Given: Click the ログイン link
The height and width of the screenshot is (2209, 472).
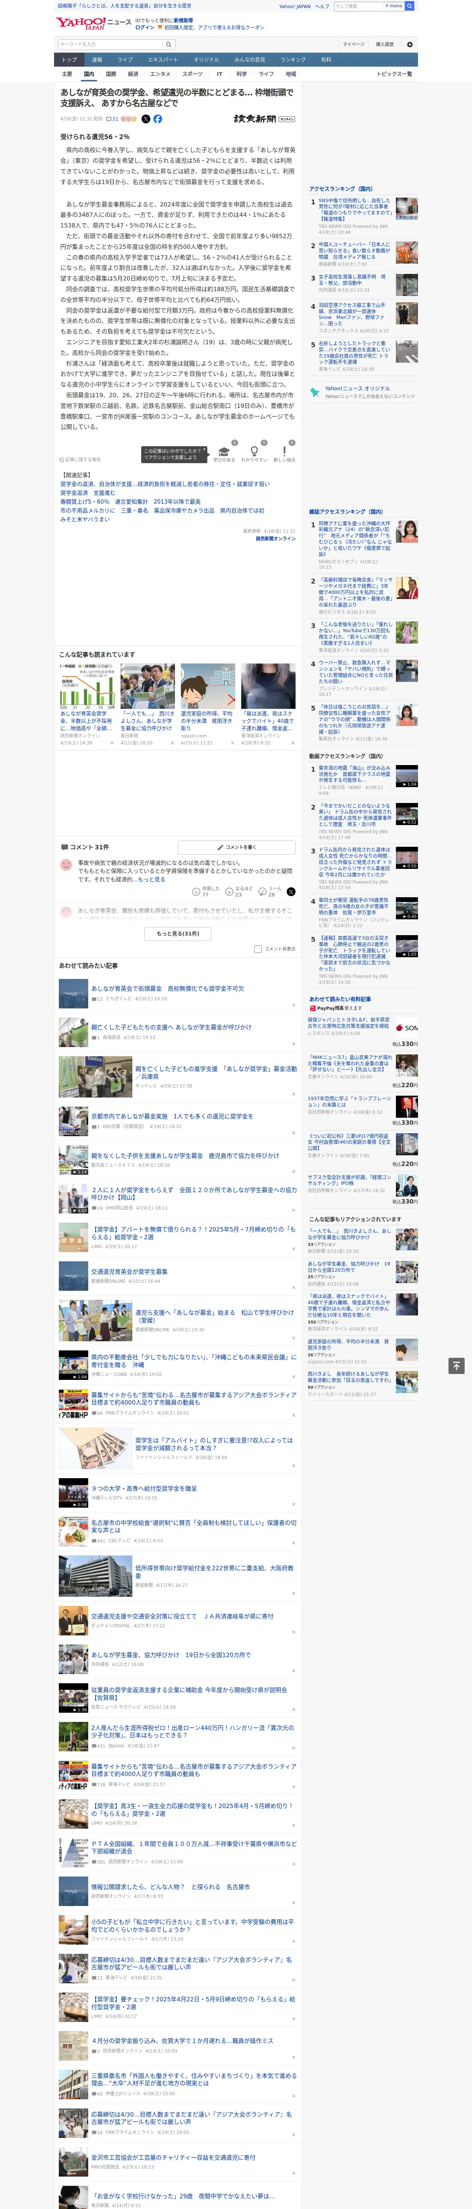Looking at the screenshot, I should (145, 28).
